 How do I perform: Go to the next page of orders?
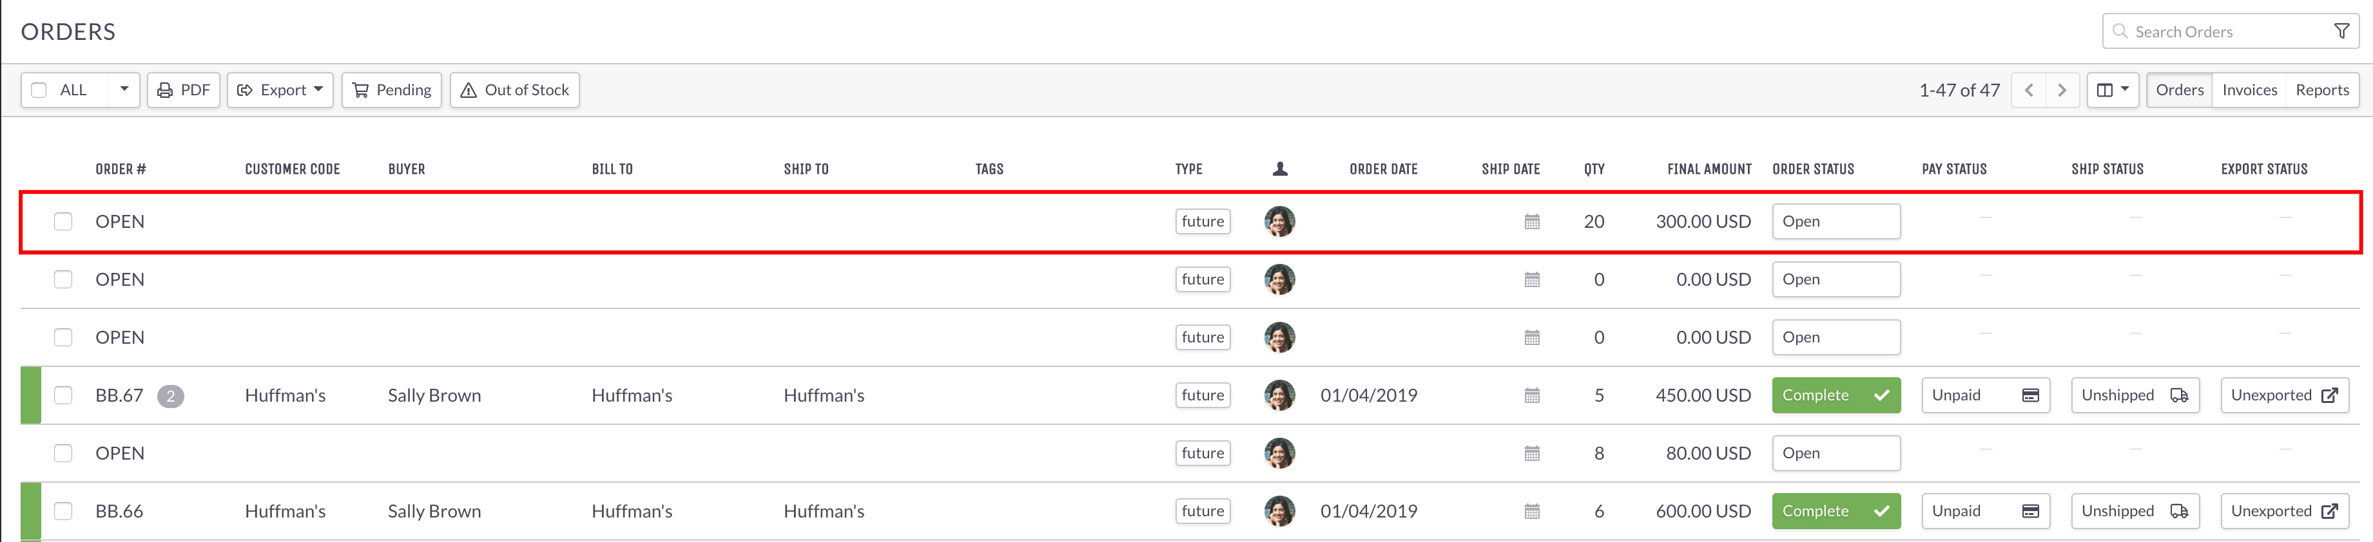(x=2062, y=90)
